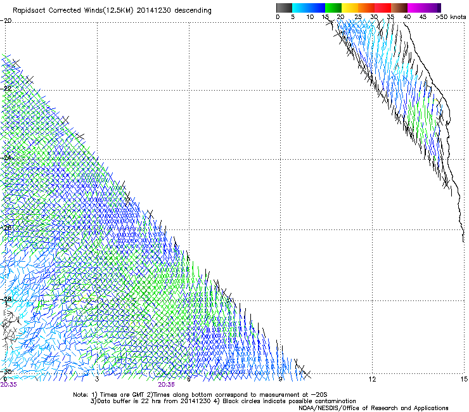The width and height of the screenshot is (469, 412).
Task: Click the '25' legend label under the color bar
Action: [357, 17]
